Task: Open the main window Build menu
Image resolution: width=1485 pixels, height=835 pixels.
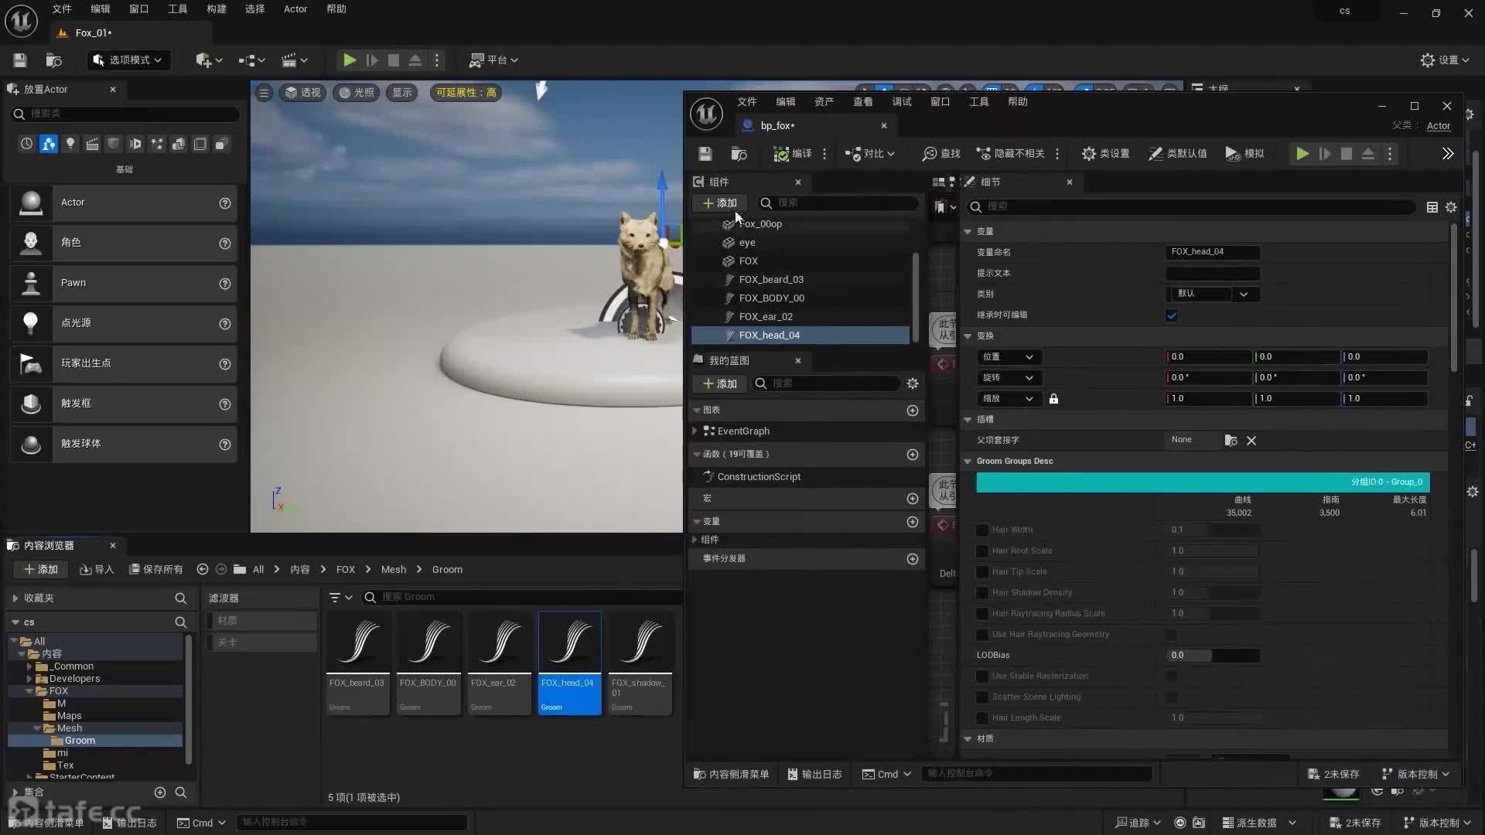Action: pos(217,9)
